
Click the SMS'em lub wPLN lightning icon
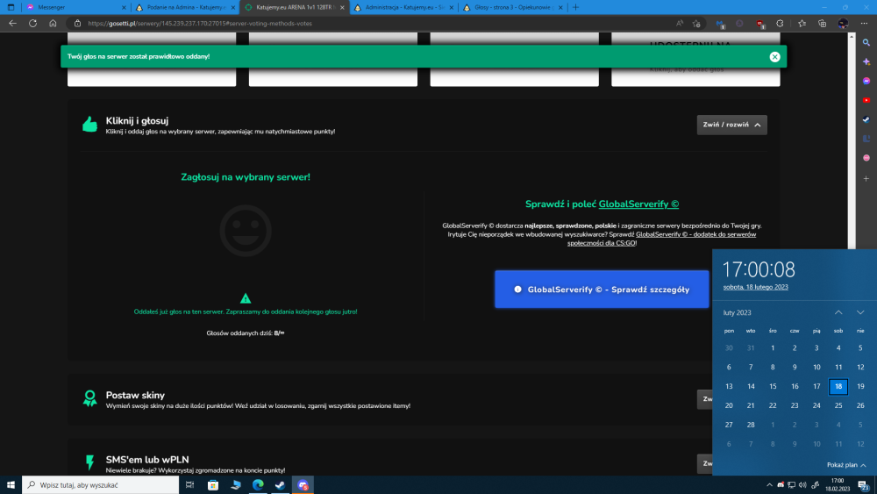click(x=89, y=462)
